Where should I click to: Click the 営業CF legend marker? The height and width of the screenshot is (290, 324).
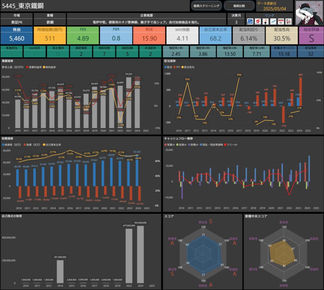(x=165, y=145)
